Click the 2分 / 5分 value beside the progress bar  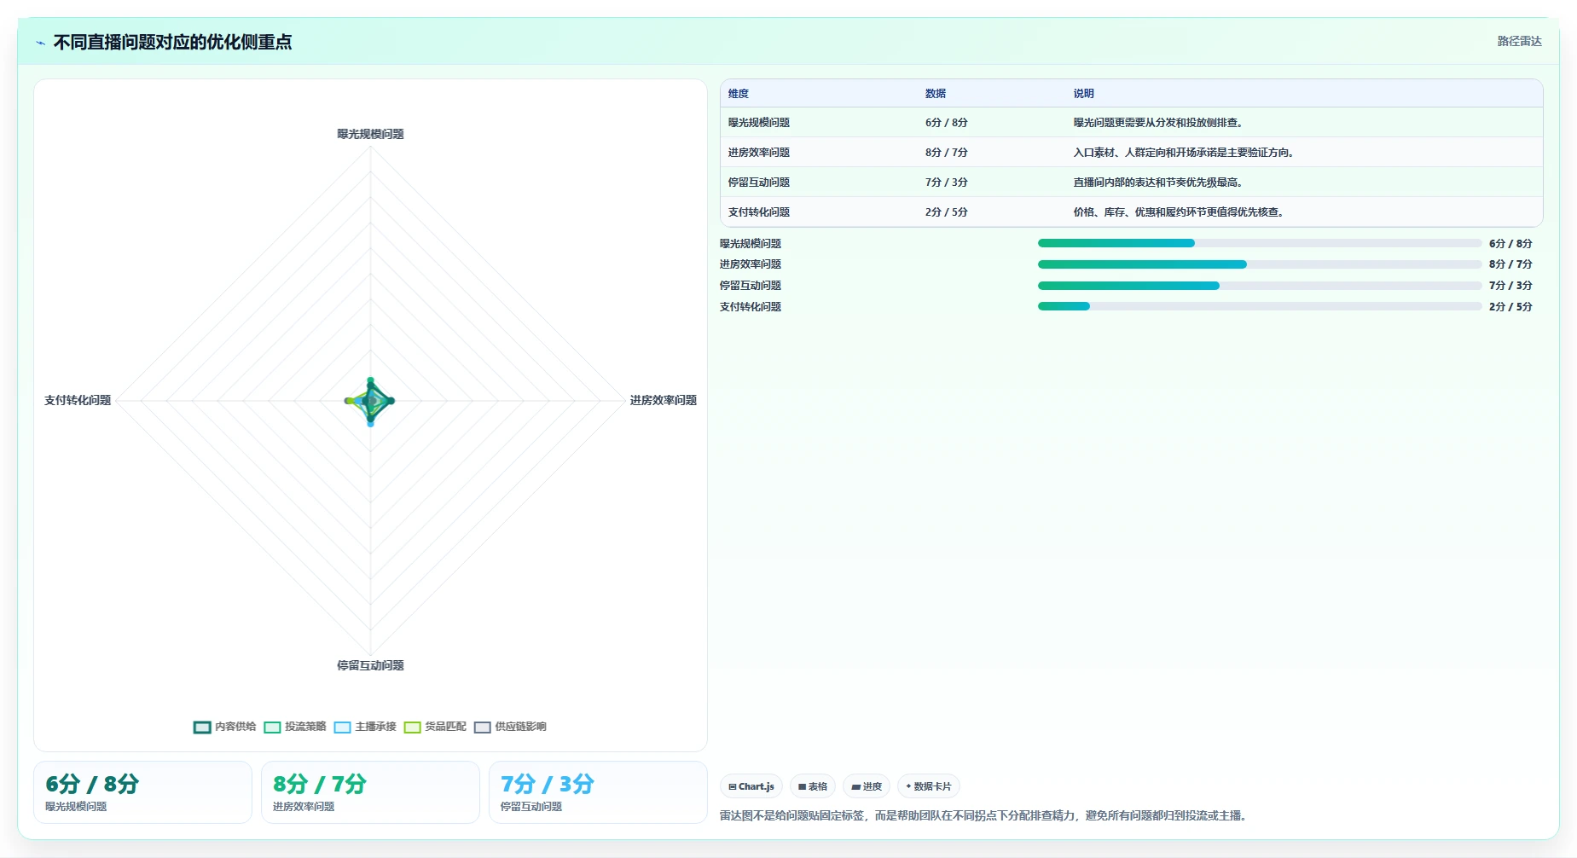coord(1510,307)
